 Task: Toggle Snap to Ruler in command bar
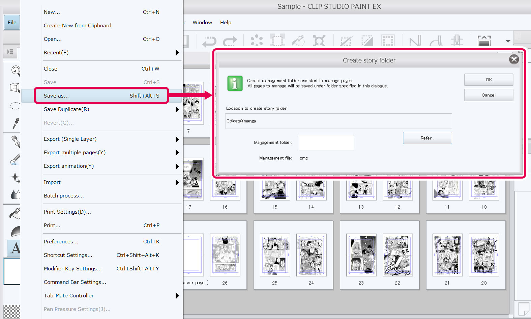(415, 41)
